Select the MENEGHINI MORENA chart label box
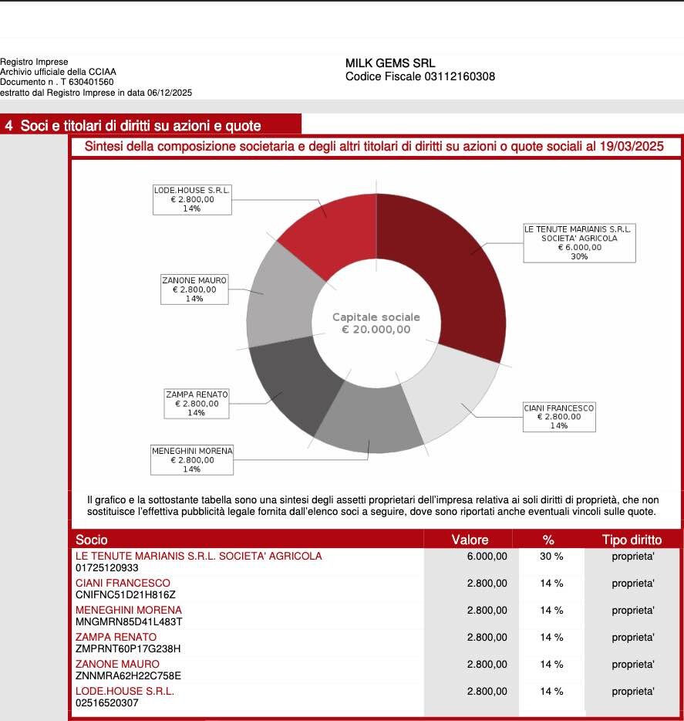 pyautogui.click(x=192, y=460)
